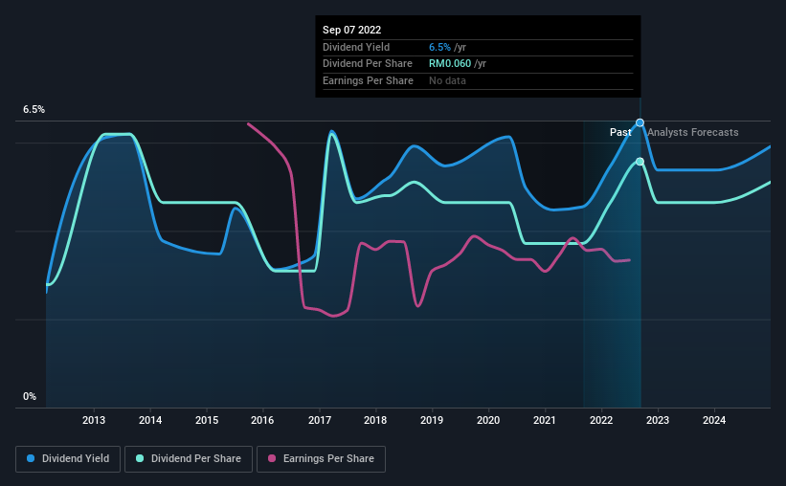This screenshot has height=486, width=786.
Task: Click the No data tooltip value
Action: (447, 80)
